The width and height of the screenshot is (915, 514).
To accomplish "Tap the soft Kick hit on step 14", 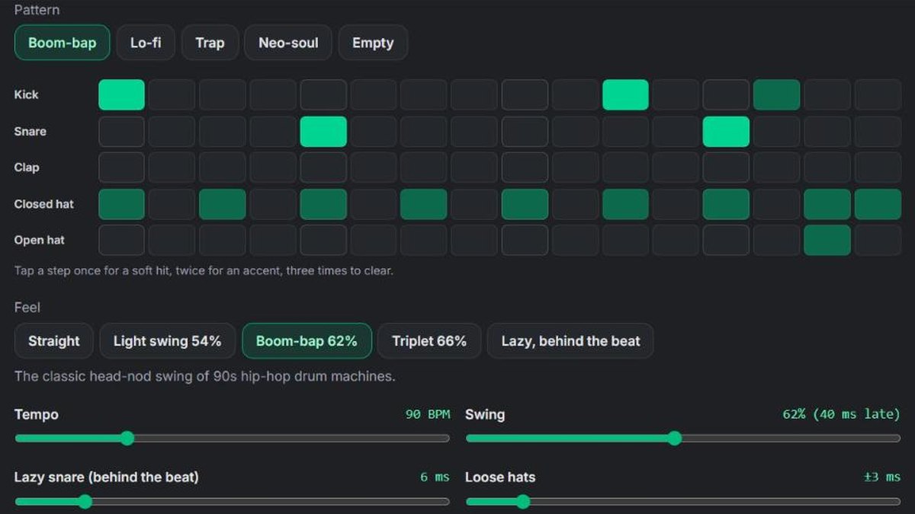I will point(776,95).
